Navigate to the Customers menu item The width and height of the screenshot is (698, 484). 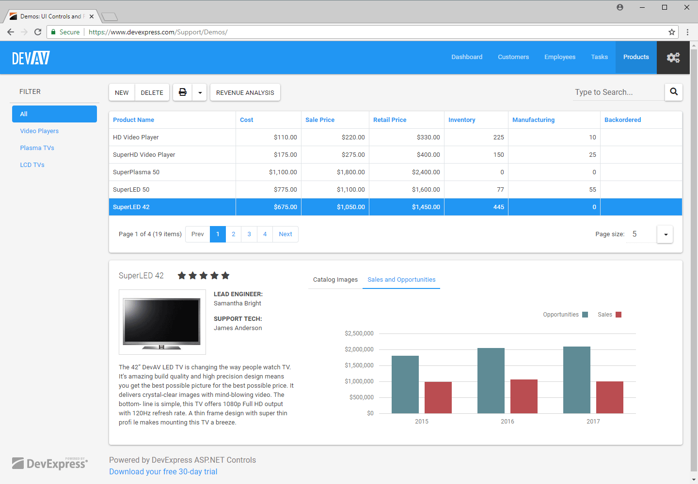513,57
